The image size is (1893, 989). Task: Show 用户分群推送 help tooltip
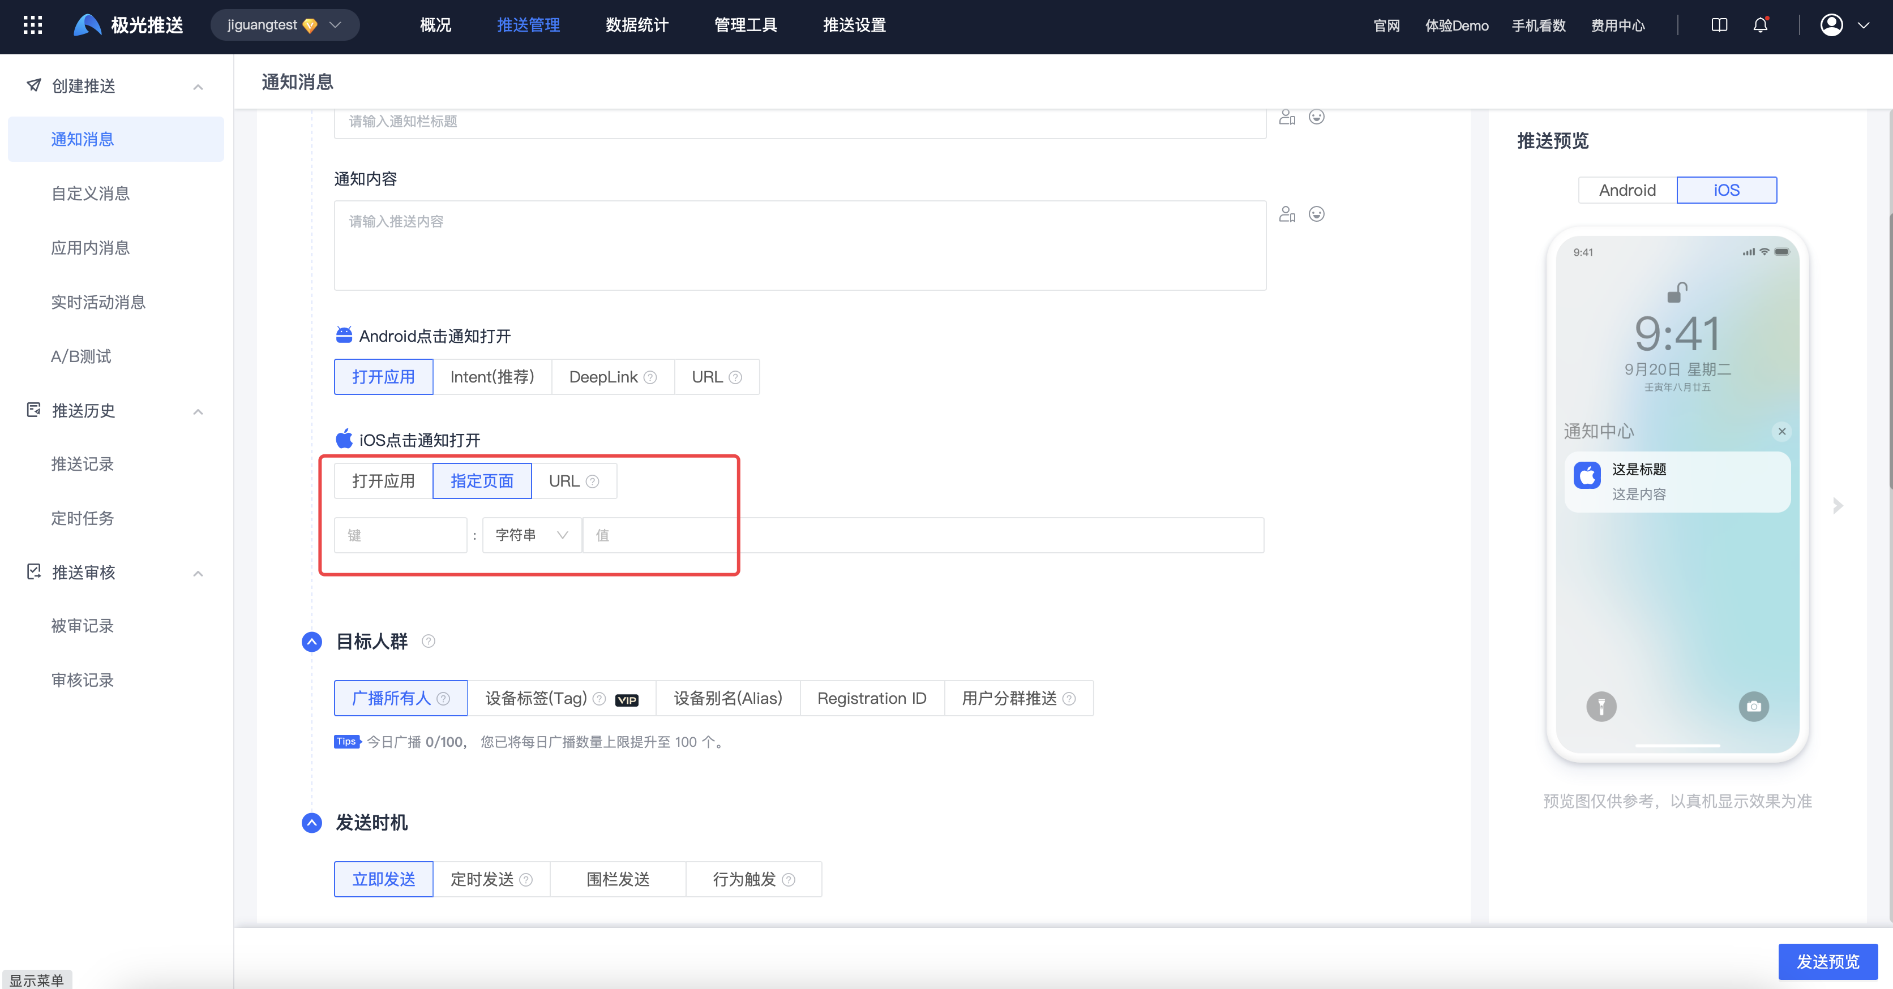[x=1069, y=699]
